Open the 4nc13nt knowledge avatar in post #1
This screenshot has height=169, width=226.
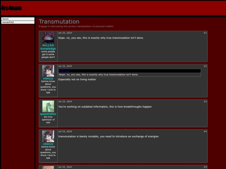pyautogui.click(x=48, y=38)
